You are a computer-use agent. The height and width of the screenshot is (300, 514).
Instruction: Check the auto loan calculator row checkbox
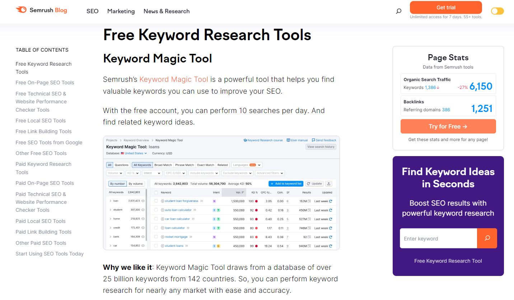[x=156, y=210]
